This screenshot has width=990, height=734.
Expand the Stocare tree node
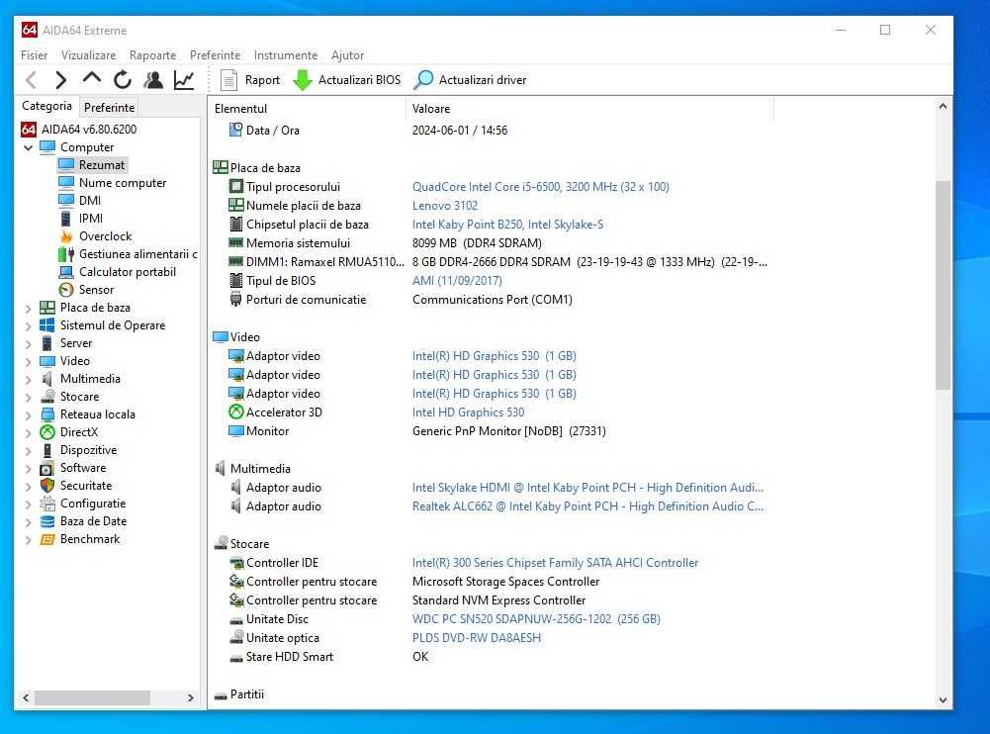pyautogui.click(x=28, y=397)
